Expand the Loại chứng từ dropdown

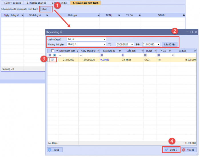pyautogui.click(x=104, y=39)
